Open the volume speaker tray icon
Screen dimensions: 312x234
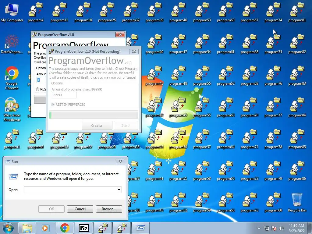(281, 228)
